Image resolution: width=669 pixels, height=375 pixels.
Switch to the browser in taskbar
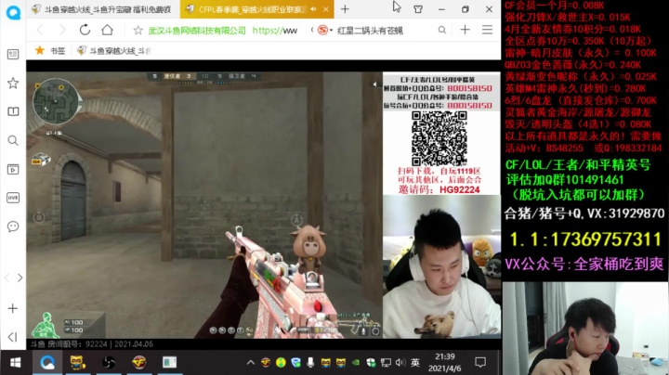click(47, 363)
